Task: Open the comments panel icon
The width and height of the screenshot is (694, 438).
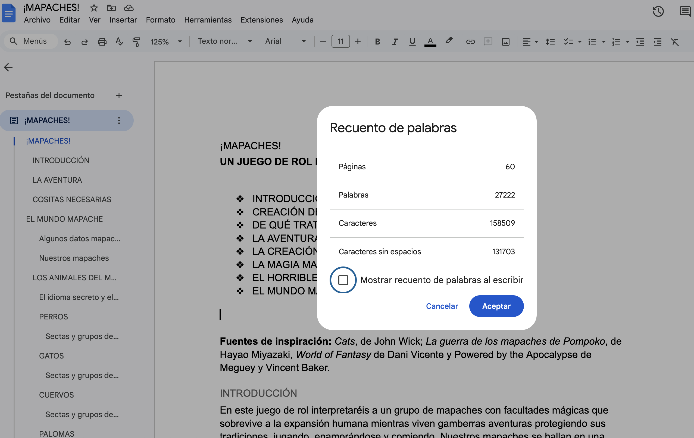Action: pos(685,11)
